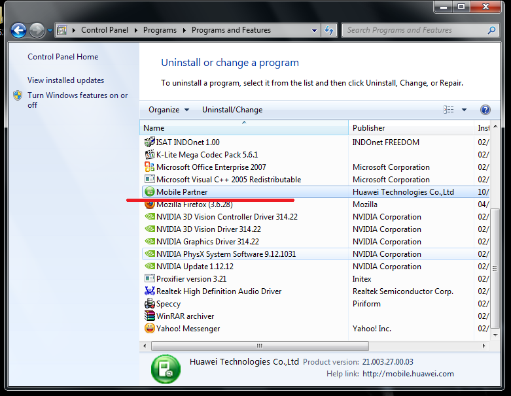511x396 pixels.
Task: Change view with the view icon
Action: [x=448, y=110]
